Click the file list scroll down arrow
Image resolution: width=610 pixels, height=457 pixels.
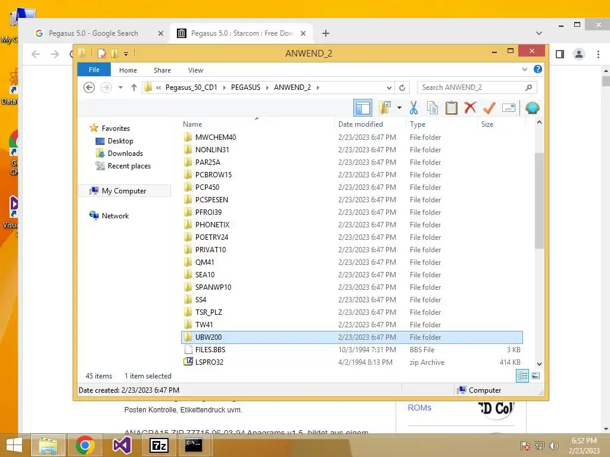[x=539, y=364]
